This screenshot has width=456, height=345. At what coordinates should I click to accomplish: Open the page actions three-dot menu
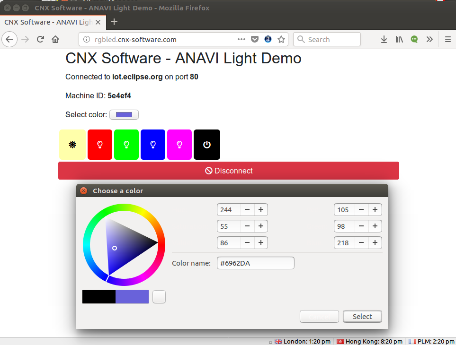(x=241, y=39)
